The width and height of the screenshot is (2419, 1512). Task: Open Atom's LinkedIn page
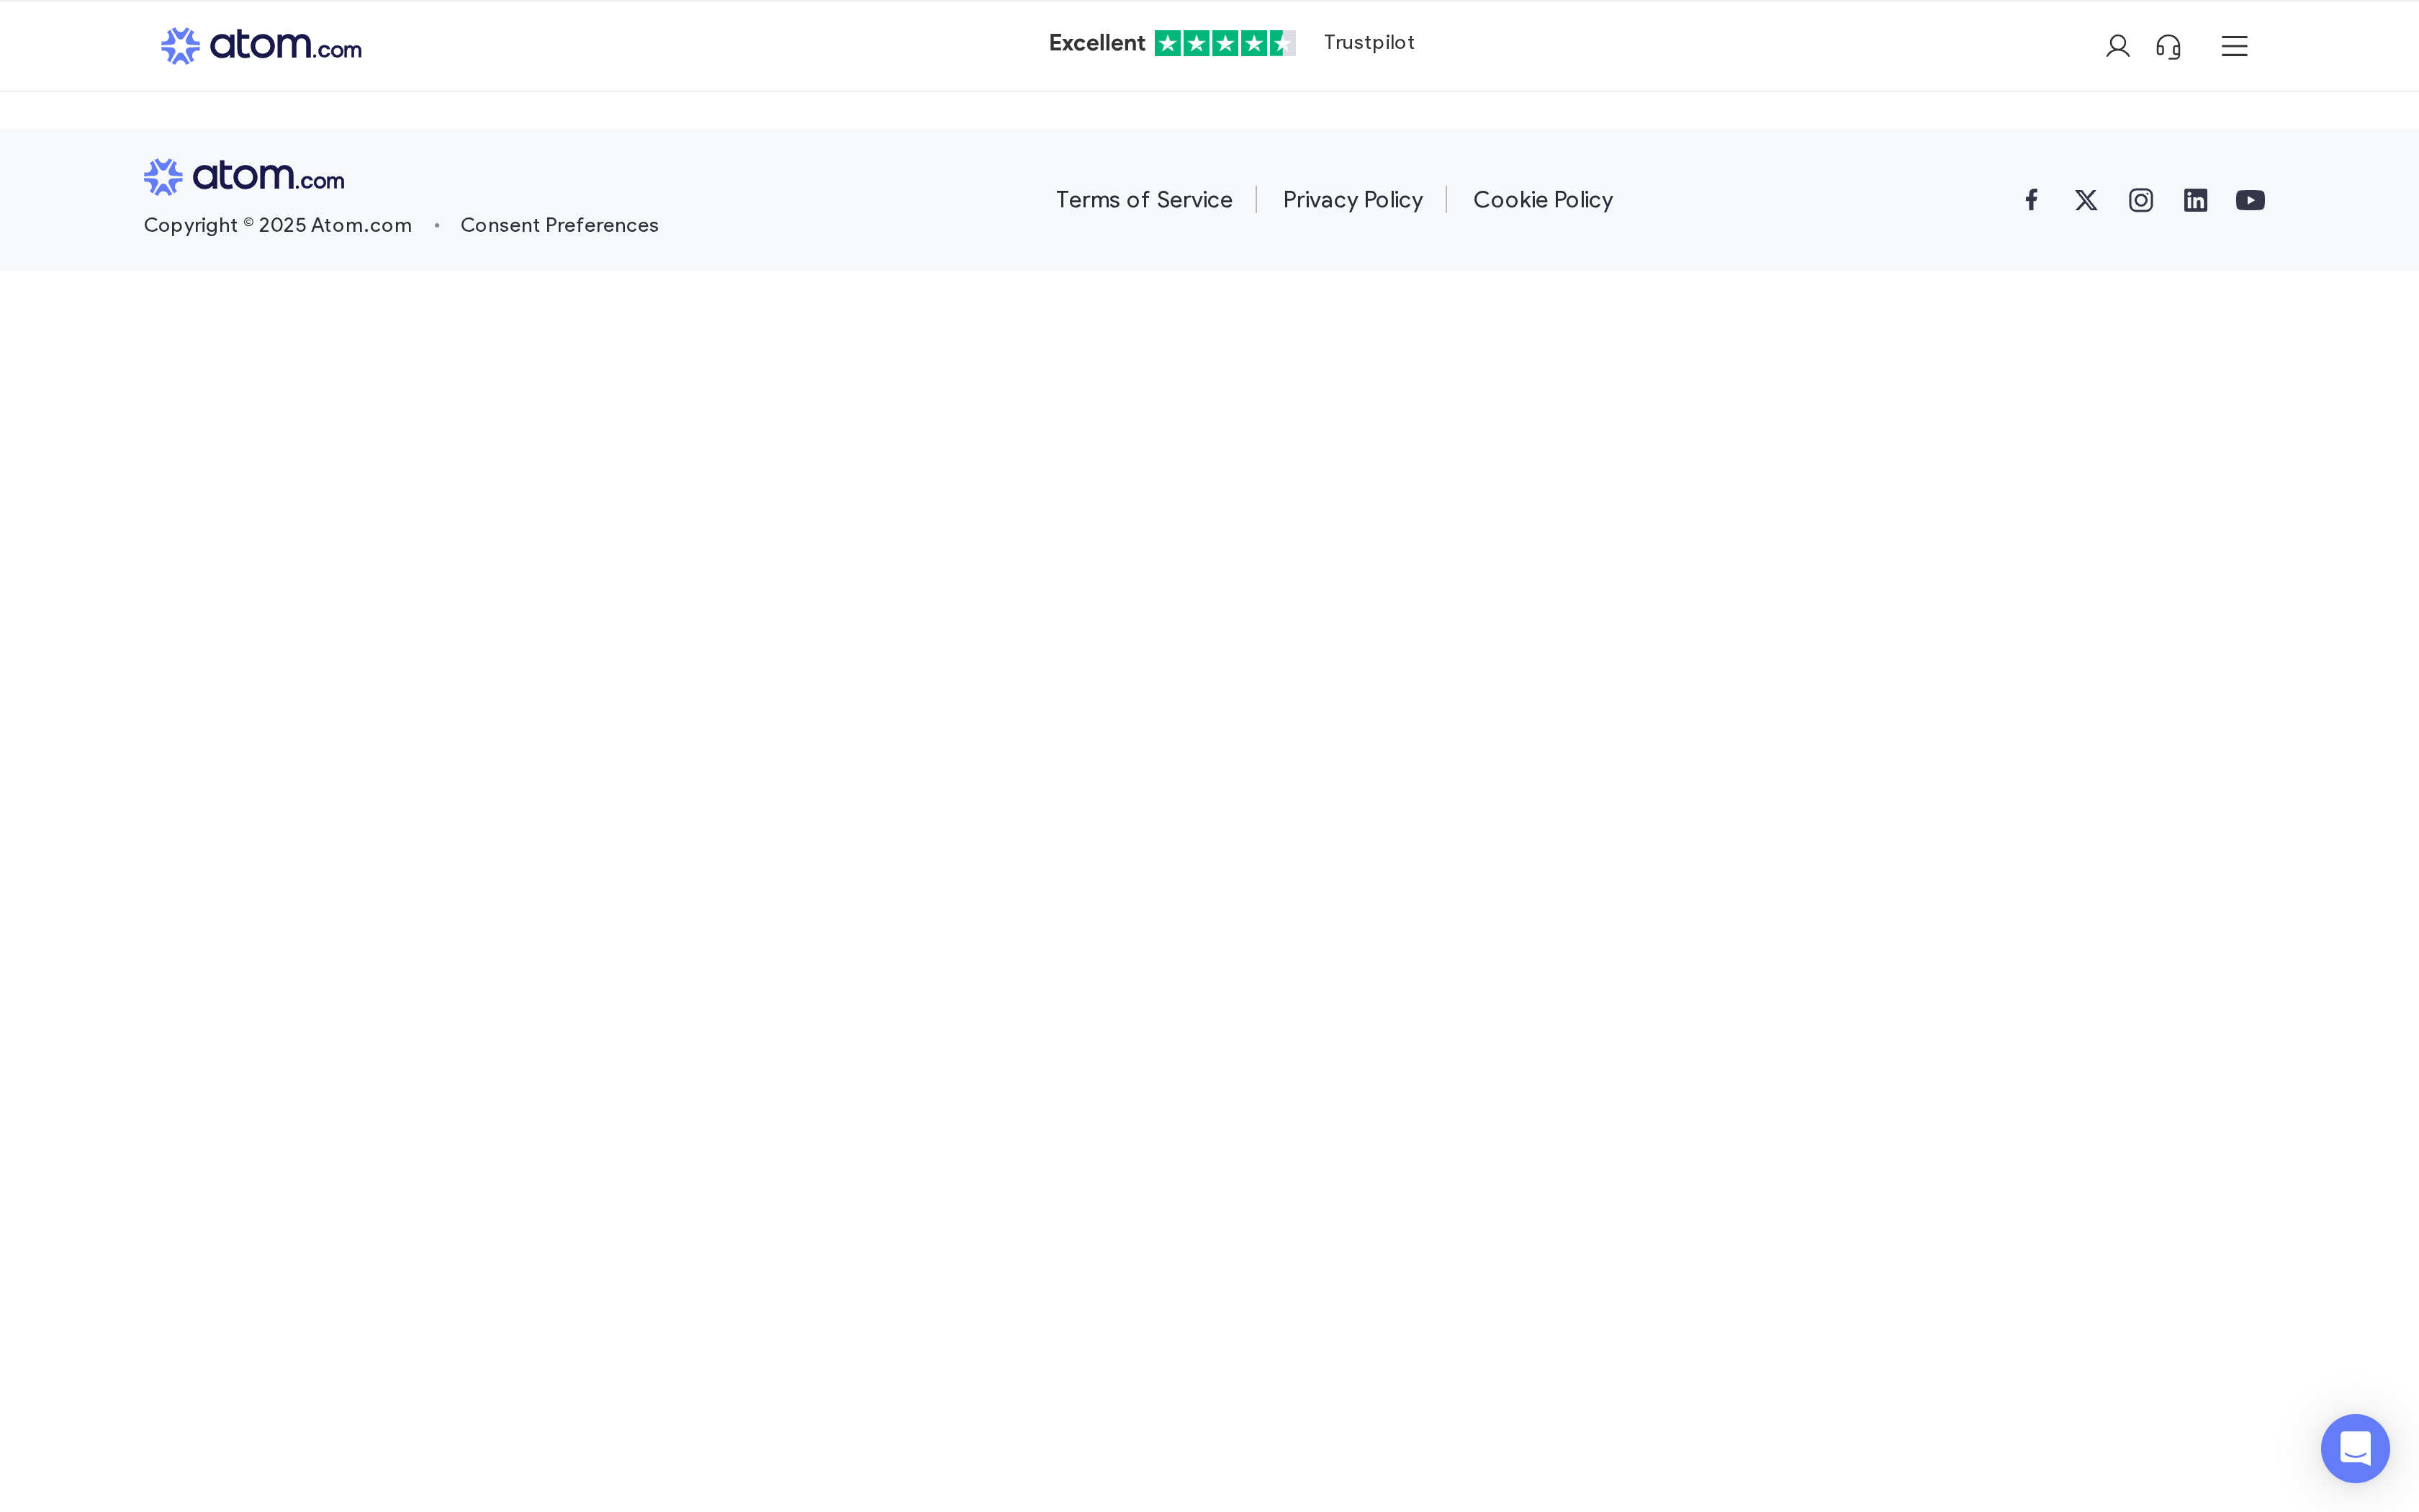coord(2195,199)
